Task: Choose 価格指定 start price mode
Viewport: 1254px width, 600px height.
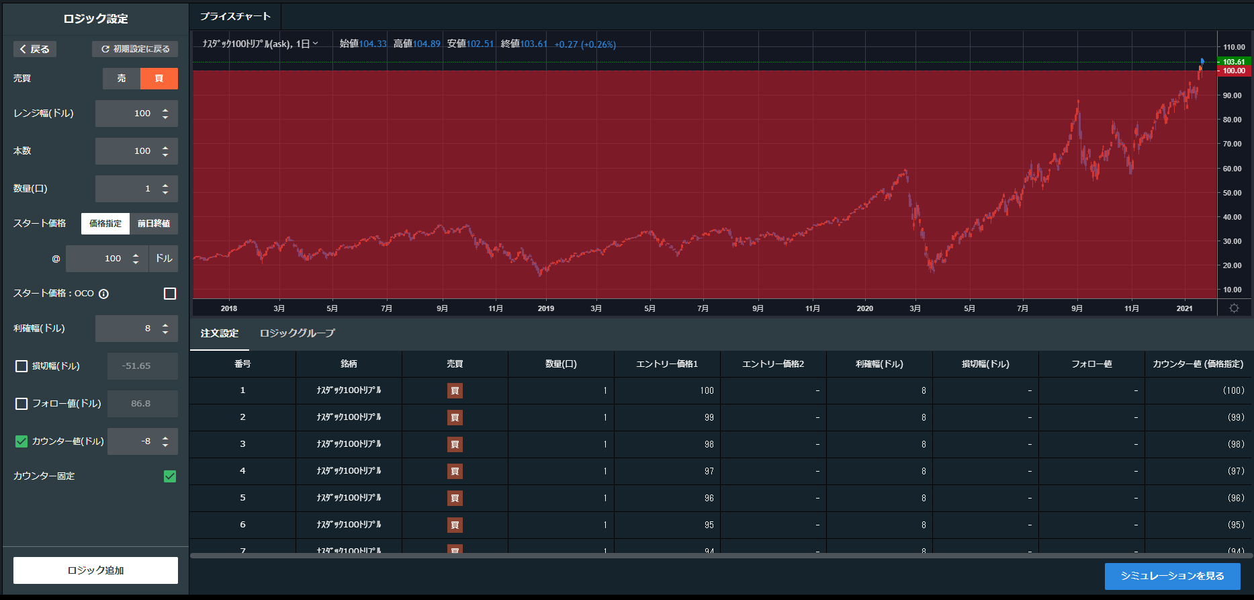Action: tap(105, 224)
